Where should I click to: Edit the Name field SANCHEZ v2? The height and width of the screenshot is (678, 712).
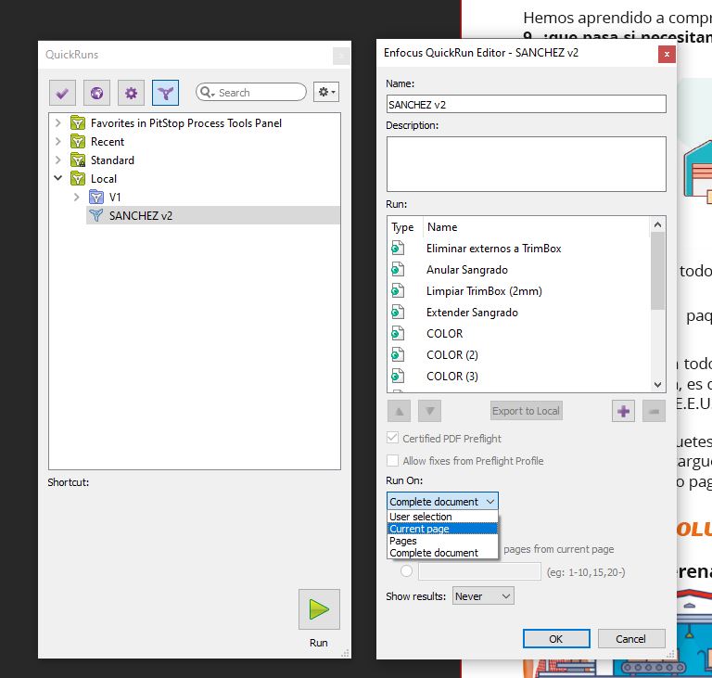pos(527,104)
